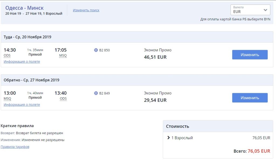Click the ODS arrival airport code on return flight

click(63, 99)
